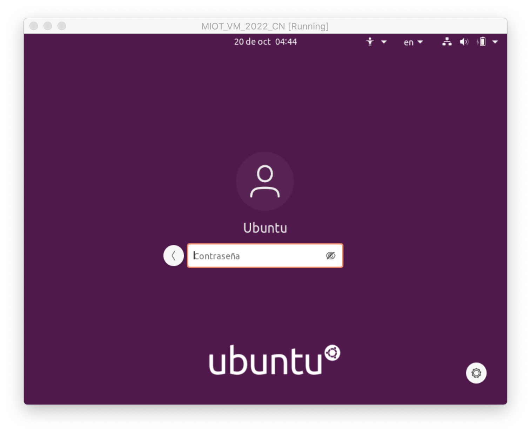Open the clock showing 20 de oct 04:44
The height and width of the screenshot is (434, 531).
265,42
